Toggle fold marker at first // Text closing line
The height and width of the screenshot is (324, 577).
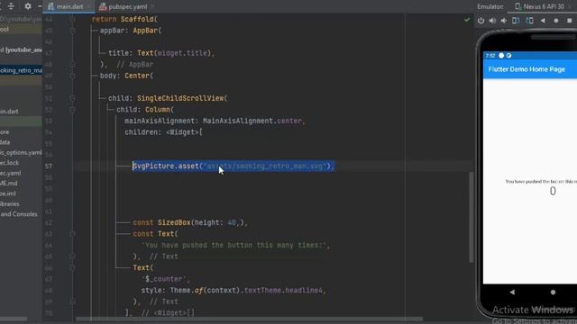click(x=72, y=256)
